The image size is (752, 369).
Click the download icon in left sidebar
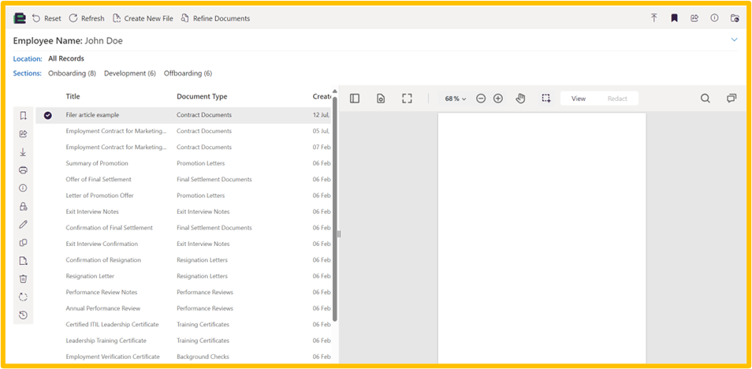24,152
